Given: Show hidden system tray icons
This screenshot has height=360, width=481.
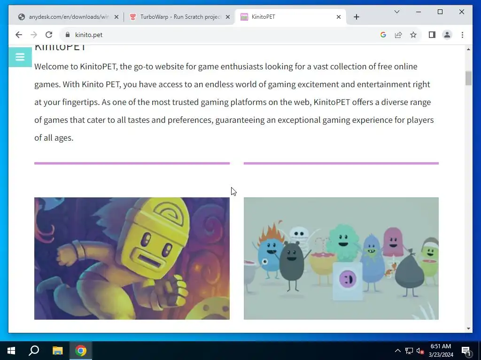Looking at the screenshot, I should pyautogui.click(x=397, y=351).
